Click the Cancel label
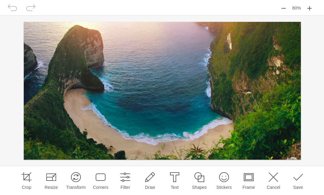 coord(273,187)
